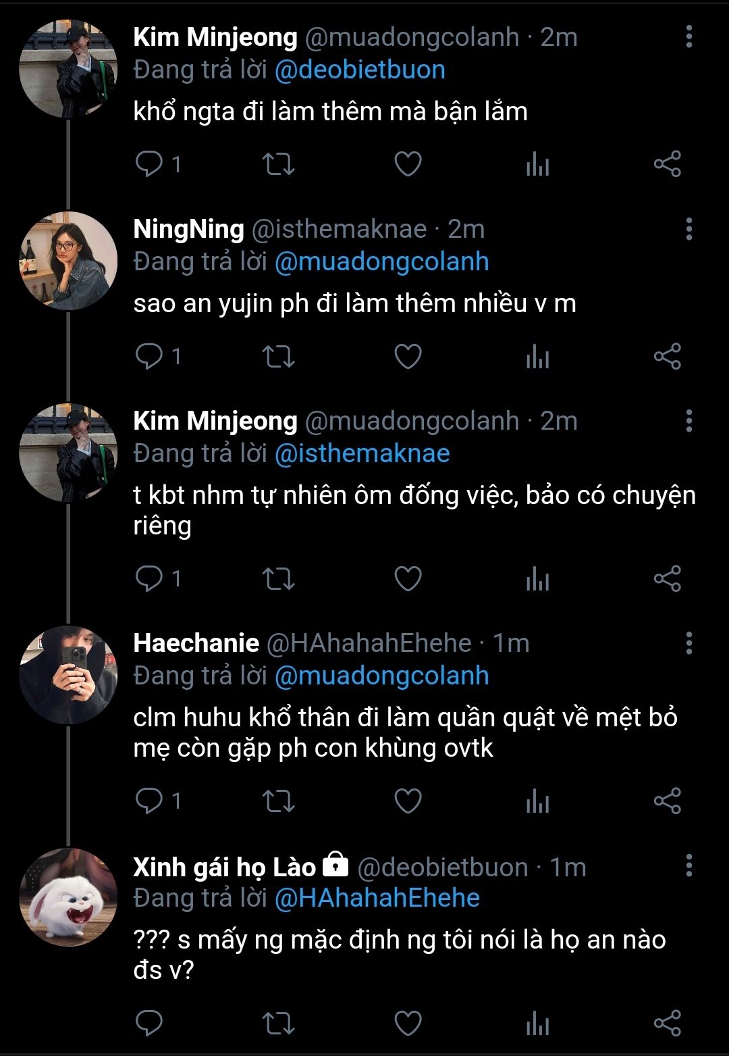Like the Xinh gái họ Lào tweet

[x=408, y=1023]
